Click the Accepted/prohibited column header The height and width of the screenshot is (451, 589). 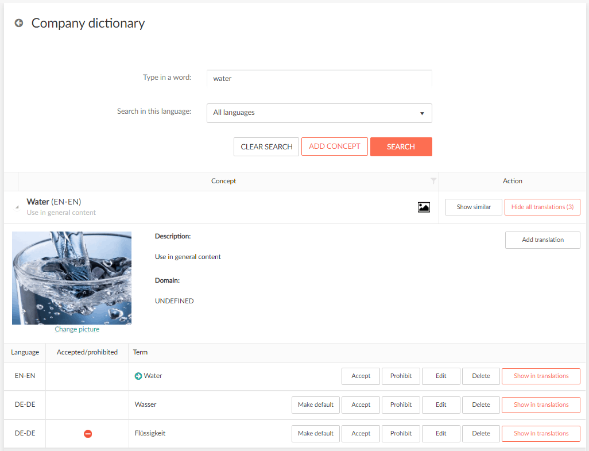coord(87,352)
